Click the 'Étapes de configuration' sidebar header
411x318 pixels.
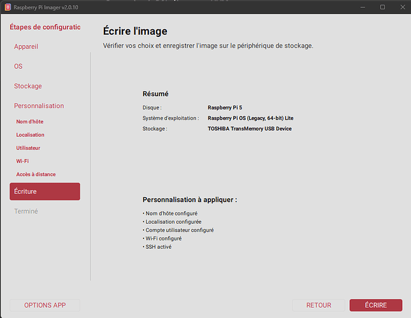[x=45, y=27]
